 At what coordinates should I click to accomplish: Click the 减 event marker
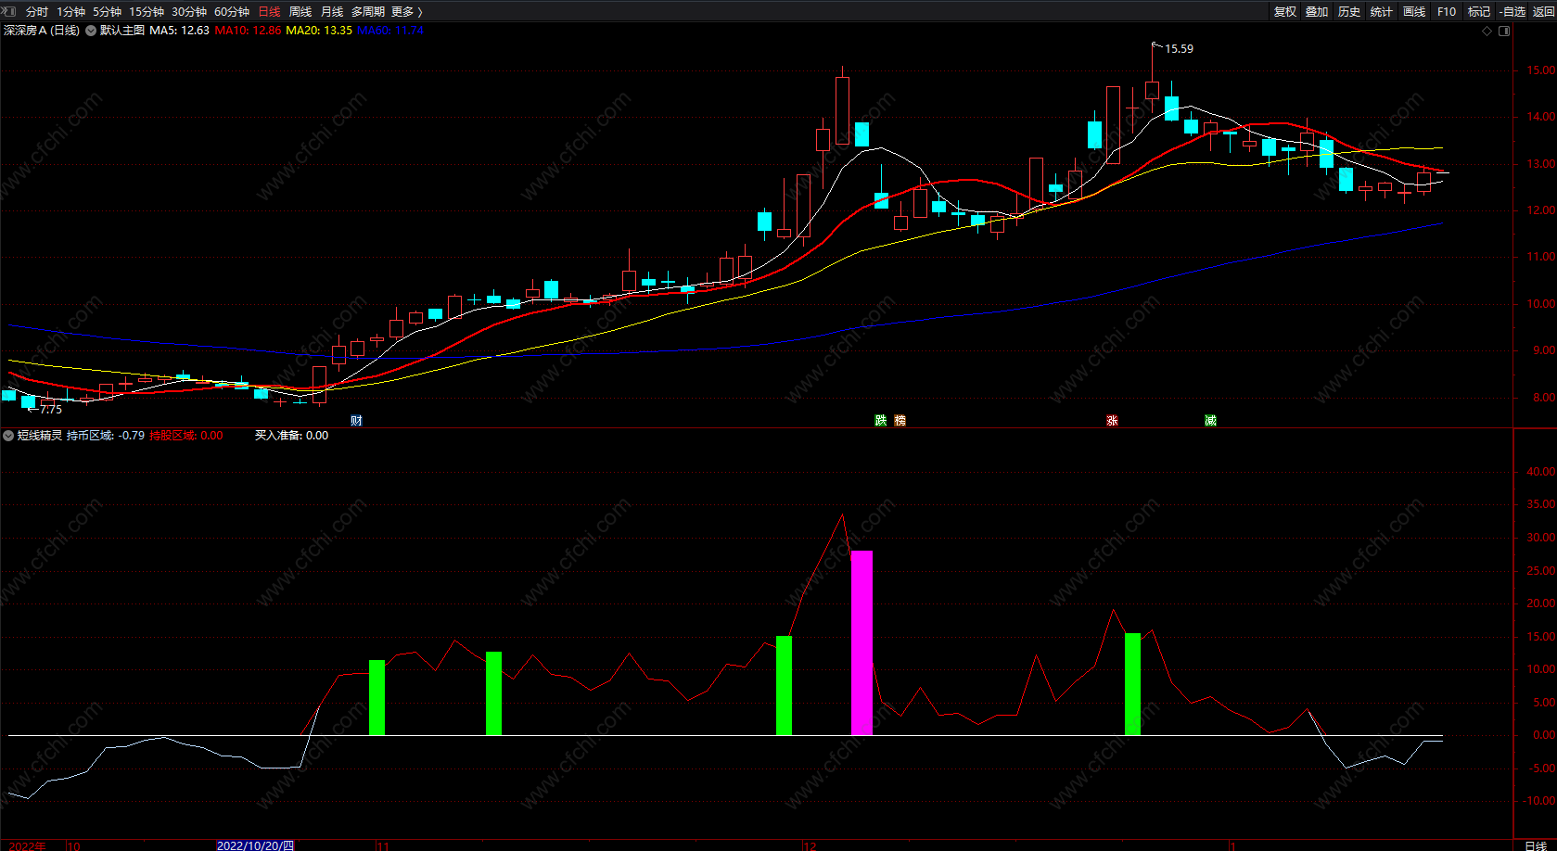(x=1210, y=421)
